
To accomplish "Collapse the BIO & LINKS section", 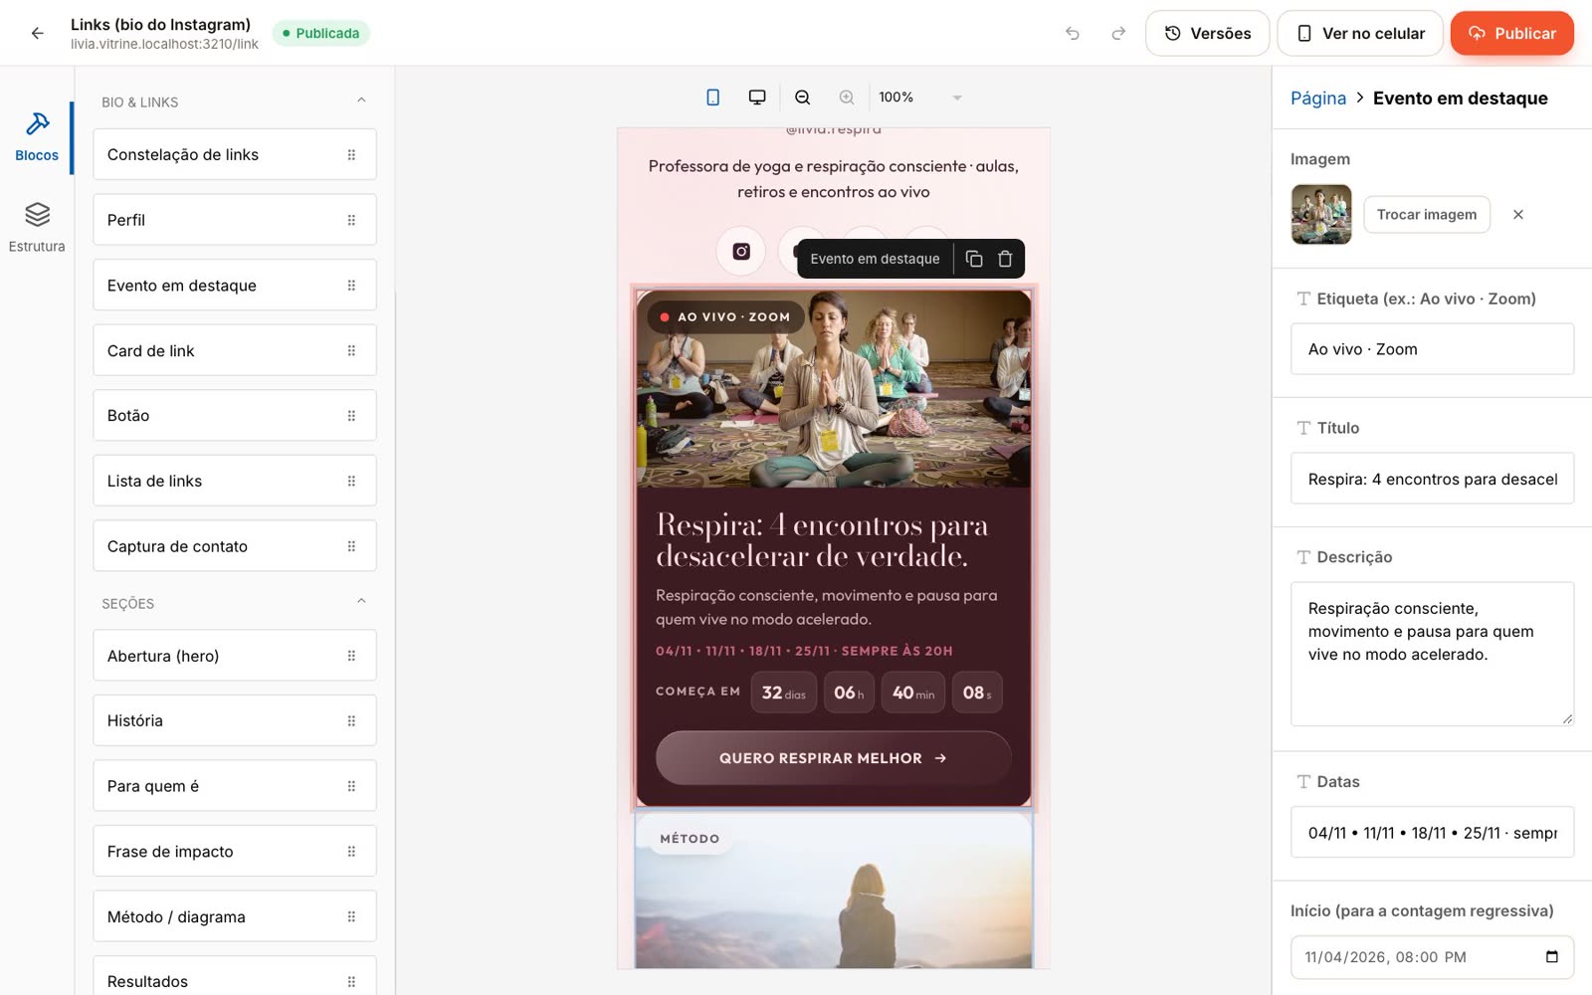I will click(361, 100).
